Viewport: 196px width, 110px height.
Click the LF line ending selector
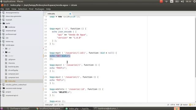[x=168, y=105]
